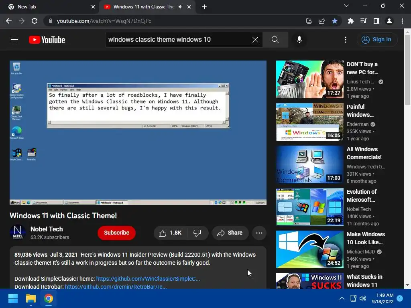Click the video title Windows 11 with Classic Theme!

pyautogui.click(x=63, y=215)
